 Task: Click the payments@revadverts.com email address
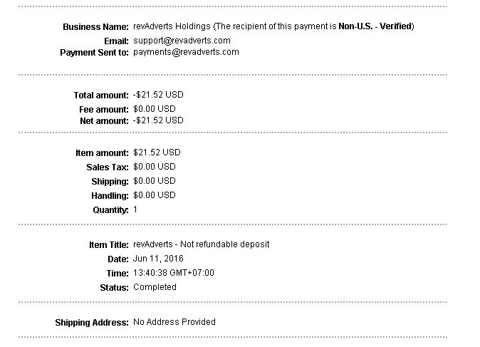point(186,52)
